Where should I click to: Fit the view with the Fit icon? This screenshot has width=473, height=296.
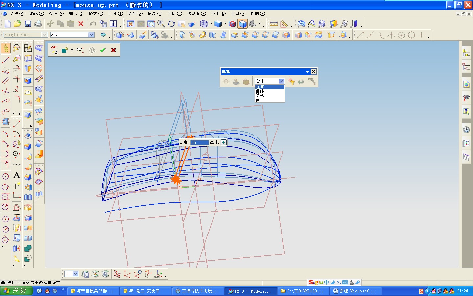point(131,24)
